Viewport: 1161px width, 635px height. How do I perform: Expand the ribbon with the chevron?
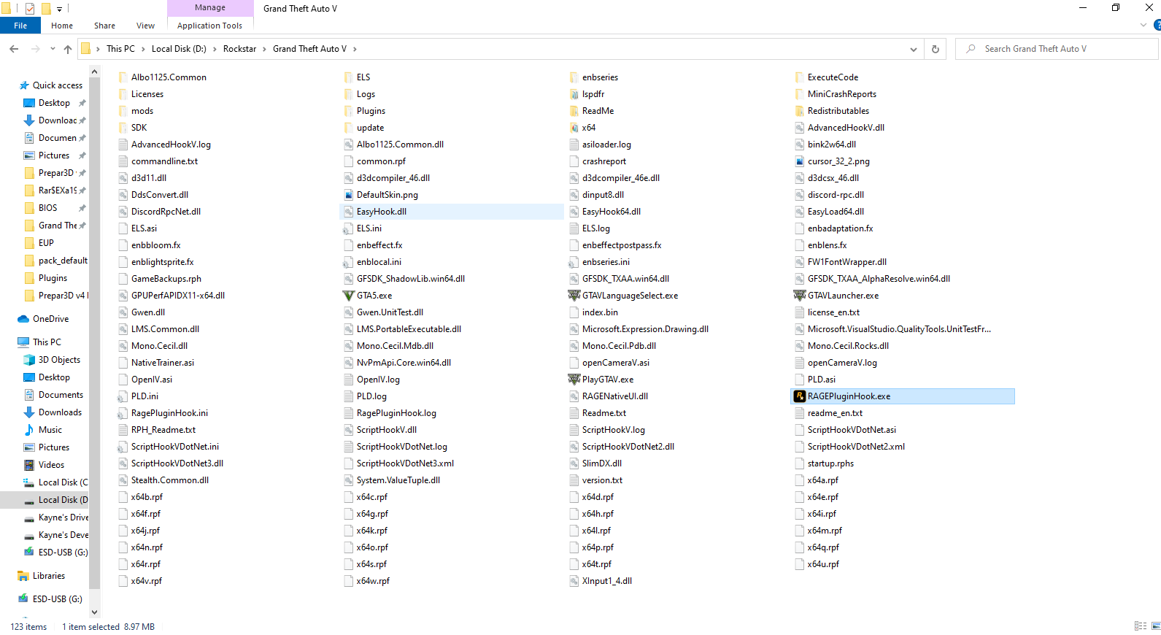(x=1143, y=26)
